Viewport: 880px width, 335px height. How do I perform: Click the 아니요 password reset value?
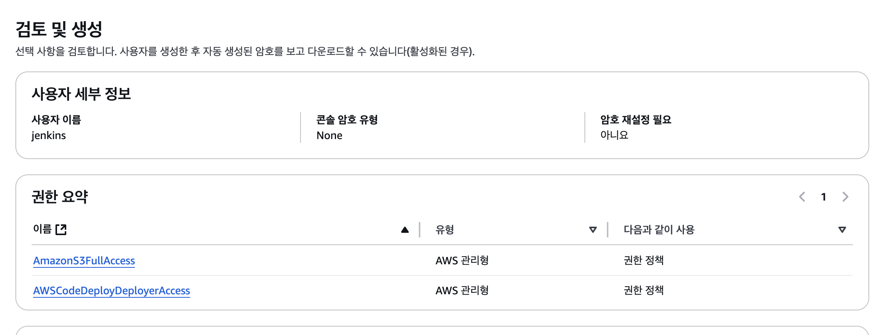click(614, 135)
